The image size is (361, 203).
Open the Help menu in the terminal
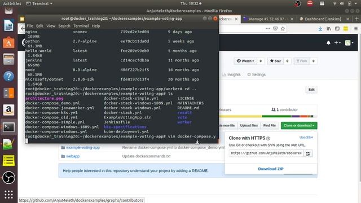pyautogui.click(x=96, y=26)
